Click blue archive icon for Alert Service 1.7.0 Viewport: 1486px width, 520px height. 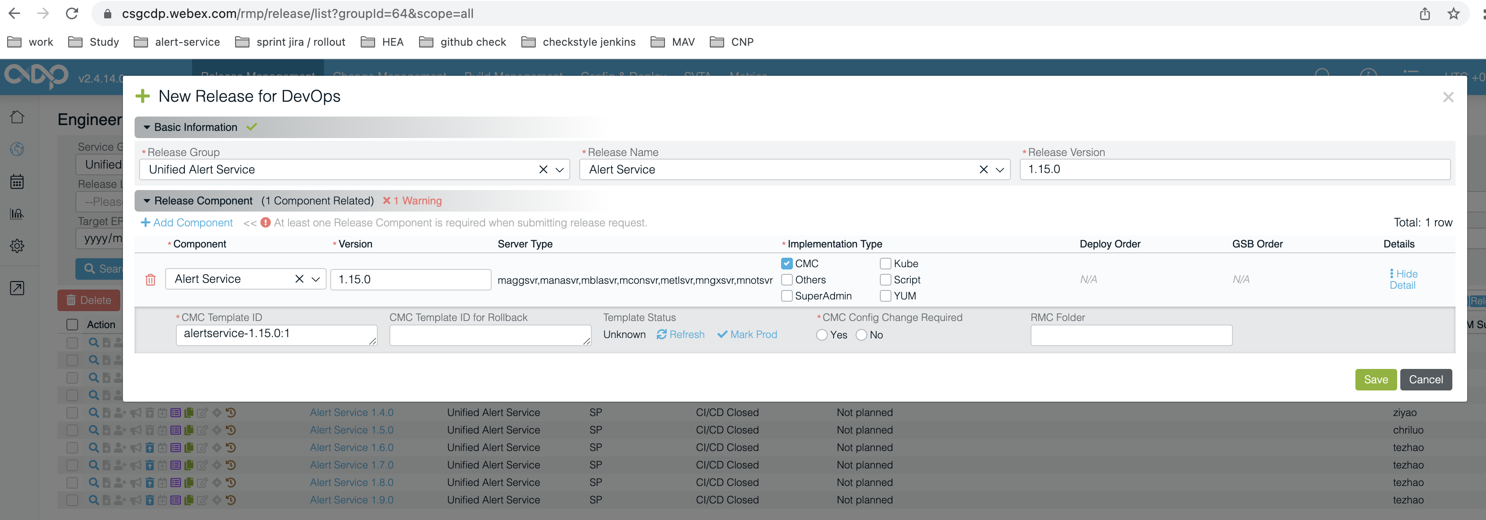(x=149, y=465)
